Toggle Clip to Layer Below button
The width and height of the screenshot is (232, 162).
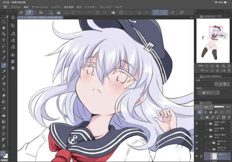pos(200,112)
